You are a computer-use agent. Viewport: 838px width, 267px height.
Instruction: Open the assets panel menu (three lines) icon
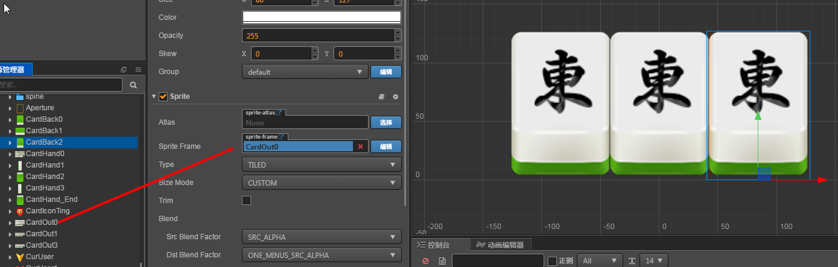[x=138, y=70]
